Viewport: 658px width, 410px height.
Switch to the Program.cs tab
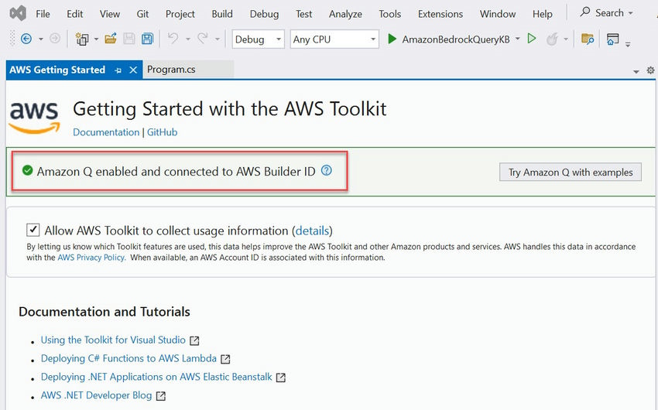point(188,70)
